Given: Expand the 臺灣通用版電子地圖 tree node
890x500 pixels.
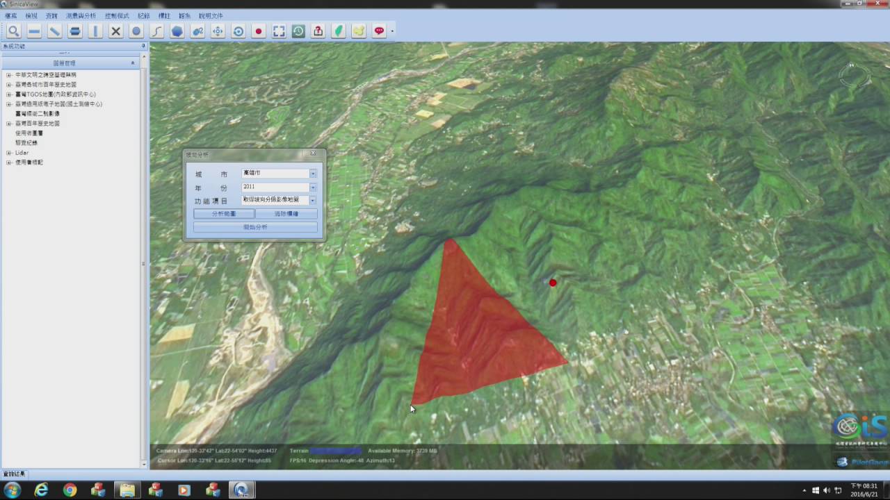Looking at the screenshot, I should point(9,104).
